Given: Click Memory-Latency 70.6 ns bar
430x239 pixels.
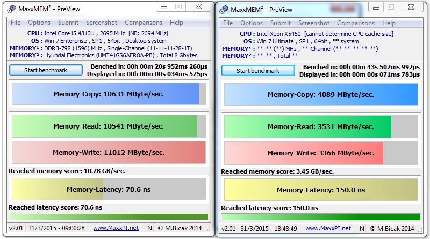Looking at the screenshot, I should point(109,189).
